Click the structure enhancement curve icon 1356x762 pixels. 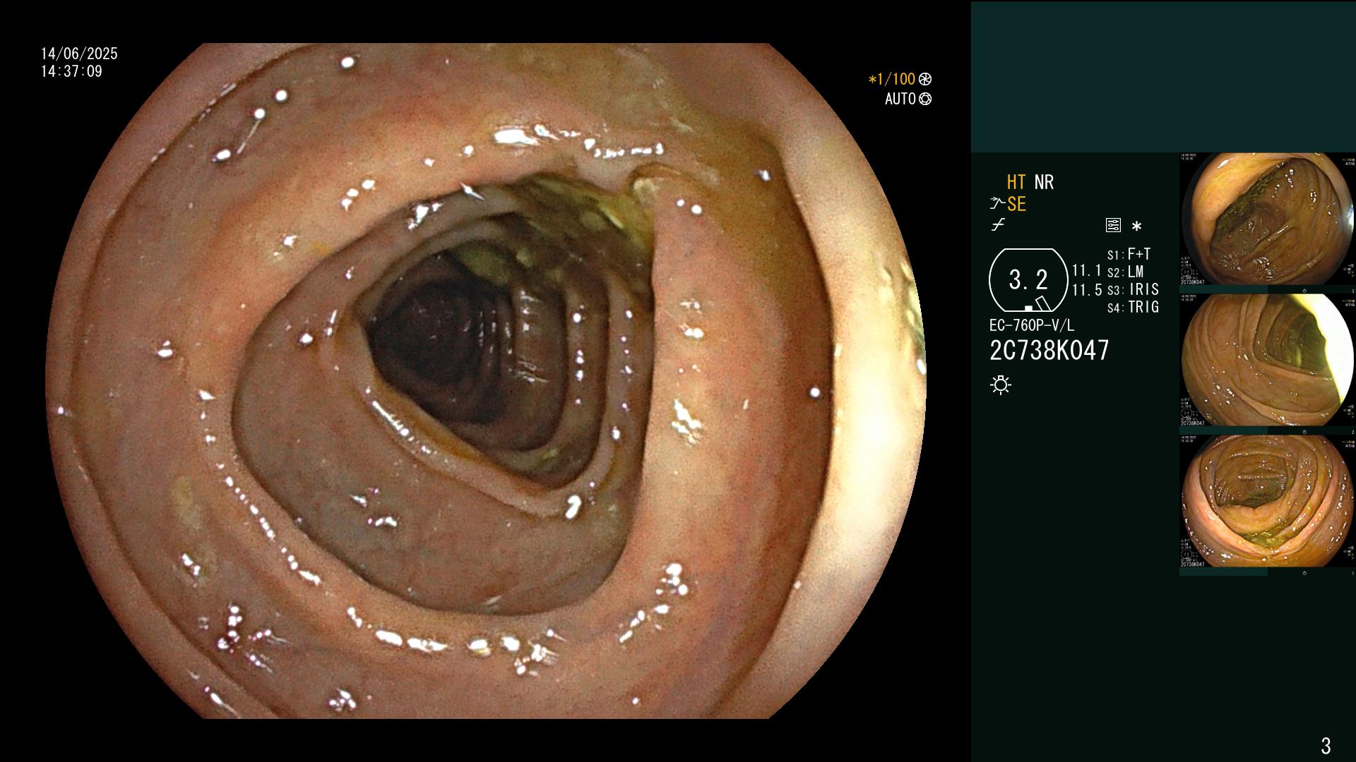(997, 205)
